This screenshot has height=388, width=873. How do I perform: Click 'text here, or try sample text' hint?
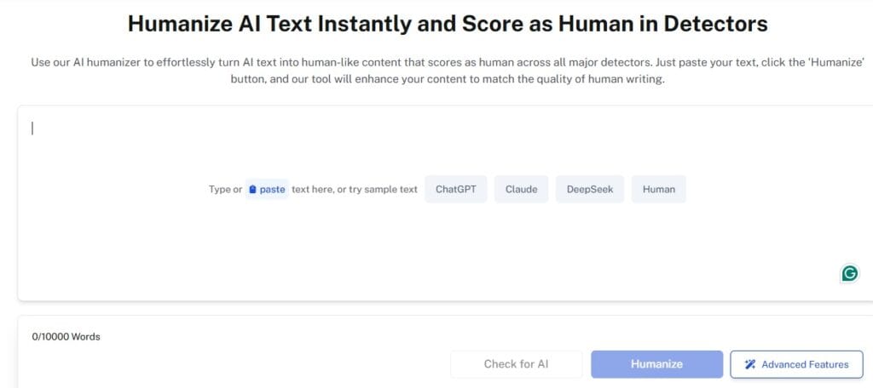click(355, 190)
